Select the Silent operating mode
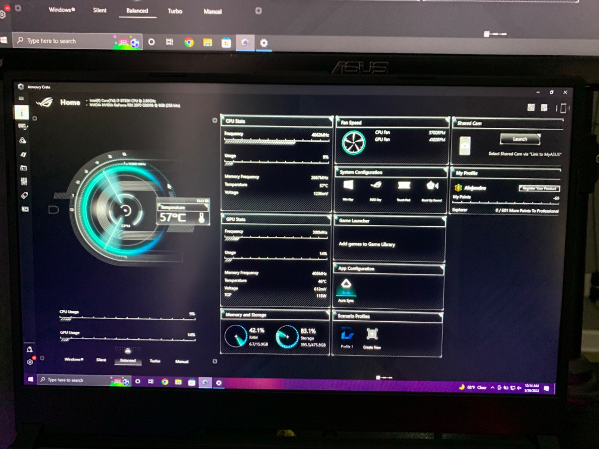This screenshot has height=449, width=599. 101,360
